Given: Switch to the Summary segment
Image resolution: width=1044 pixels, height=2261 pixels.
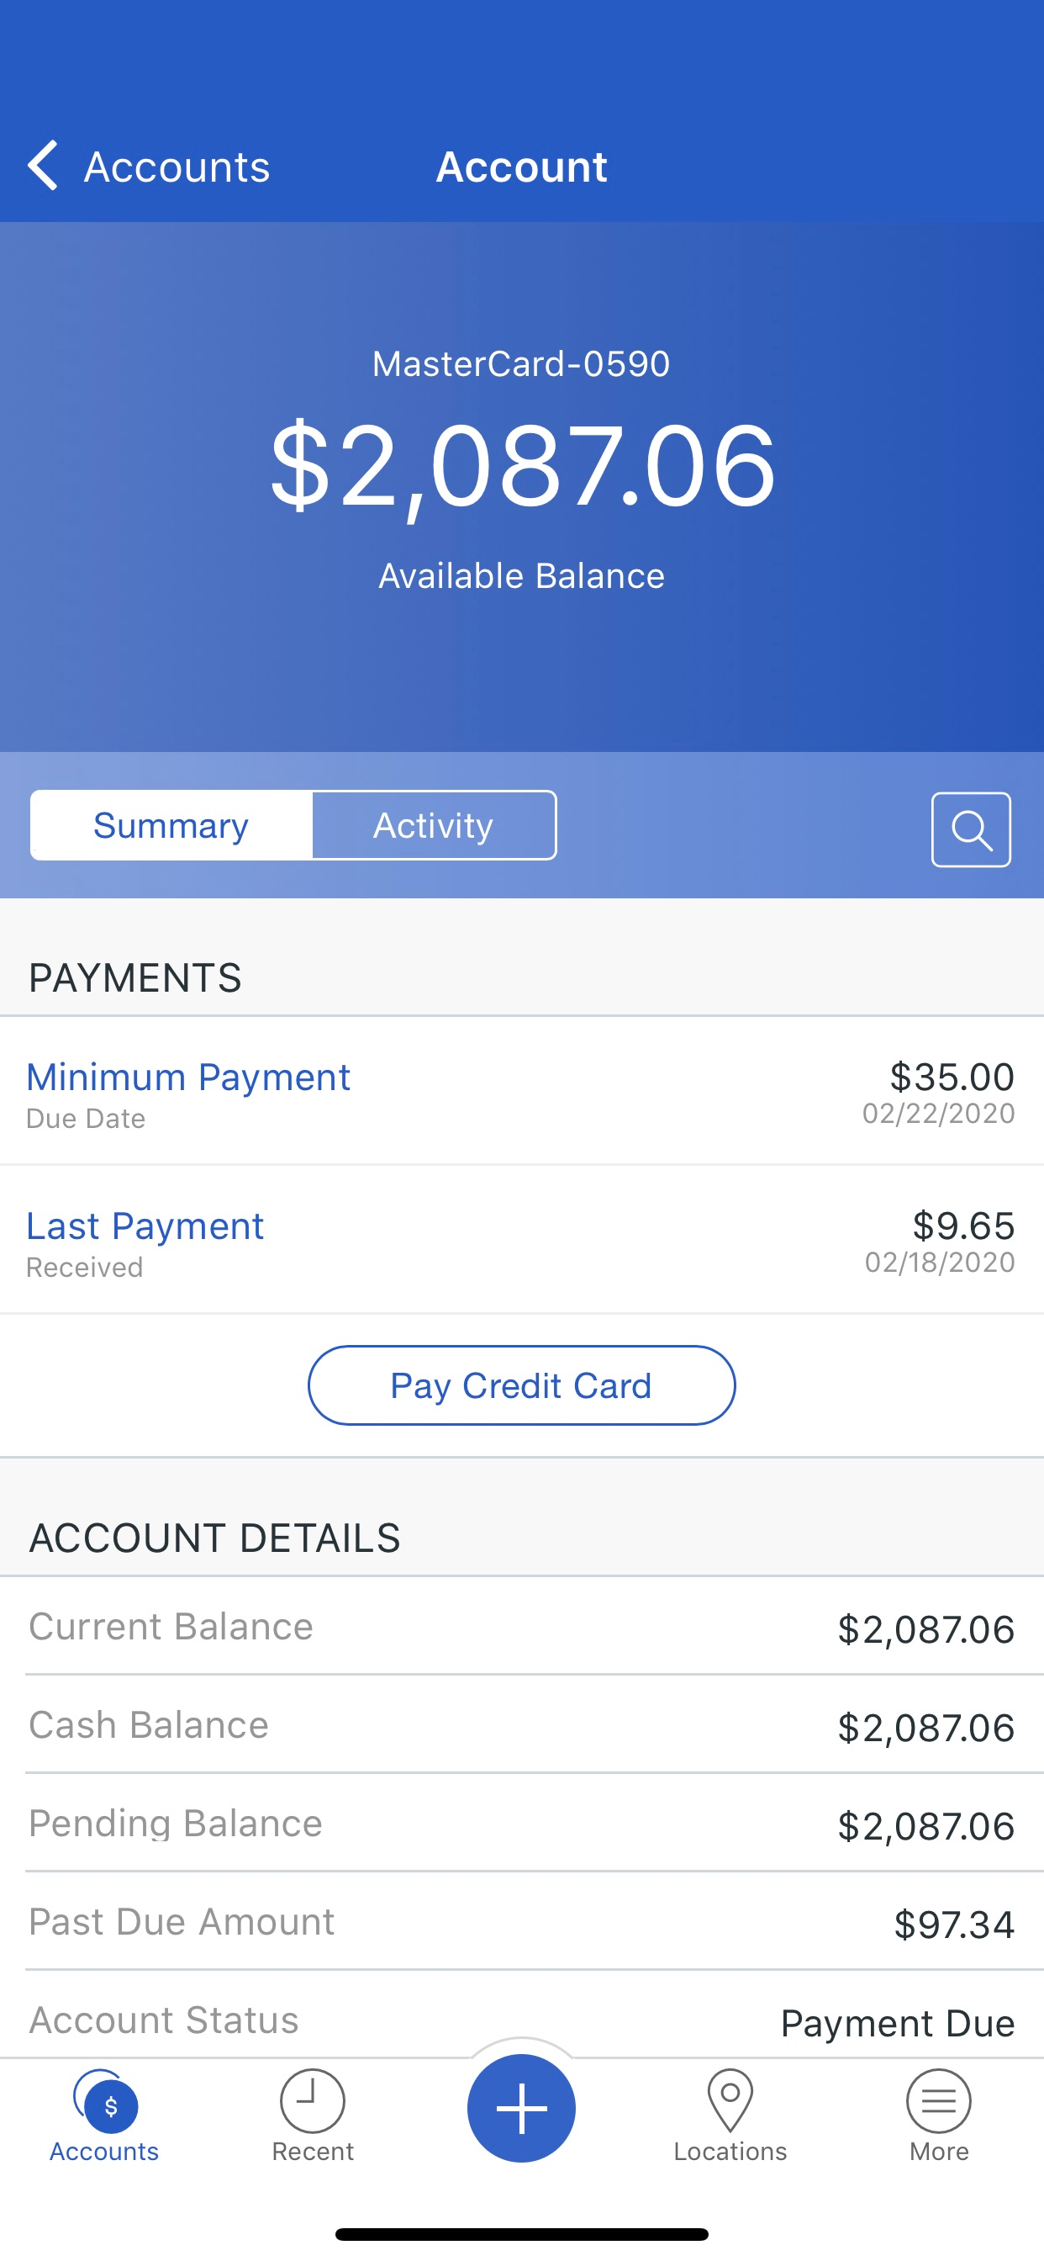Looking at the screenshot, I should tap(171, 825).
